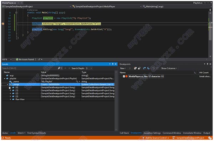The height and width of the screenshot is (141, 214).
Task: Switch to the Find Symbol Results tab
Action: (37, 133)
